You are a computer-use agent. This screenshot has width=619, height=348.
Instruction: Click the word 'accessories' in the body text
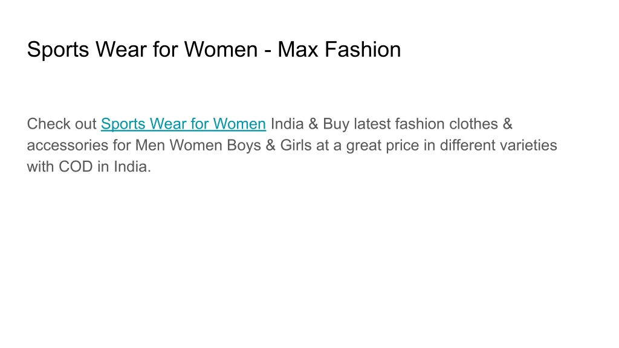coord(68,146)
